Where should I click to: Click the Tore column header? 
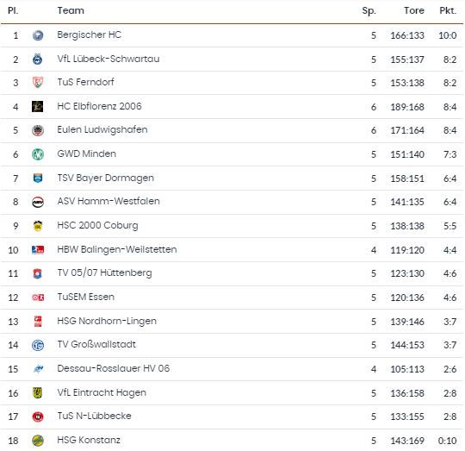pos(414,10)
